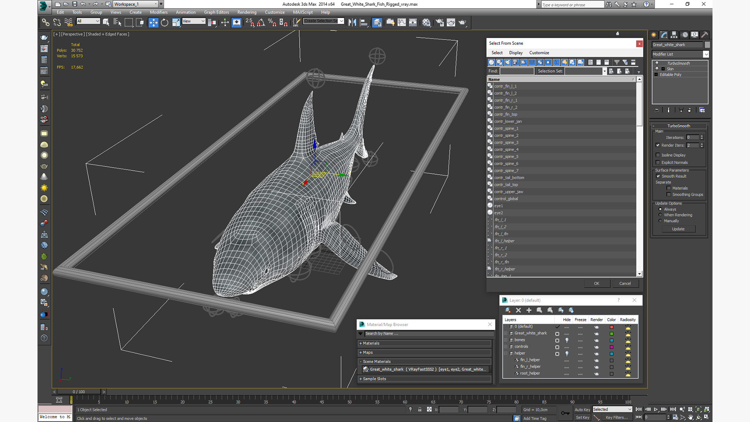Viewport: 750px width, 422px height.
Task: Select the Select and Rotate tool
Action: pos(164,23)
